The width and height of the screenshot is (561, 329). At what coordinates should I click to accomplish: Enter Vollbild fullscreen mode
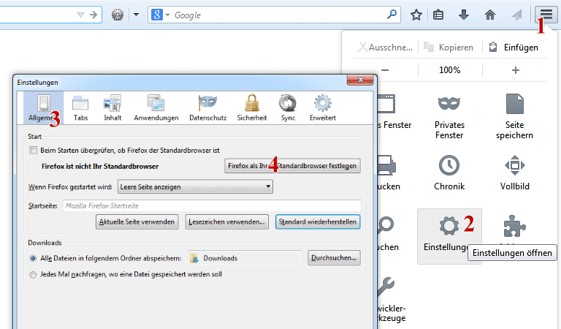(514, 173)
